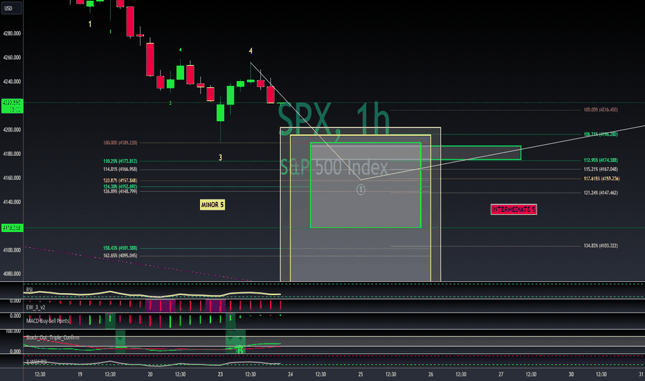The width and height of the screenshot is (645, 381).
Task: Click the date 26 on time axis
Action: point(430,374)
